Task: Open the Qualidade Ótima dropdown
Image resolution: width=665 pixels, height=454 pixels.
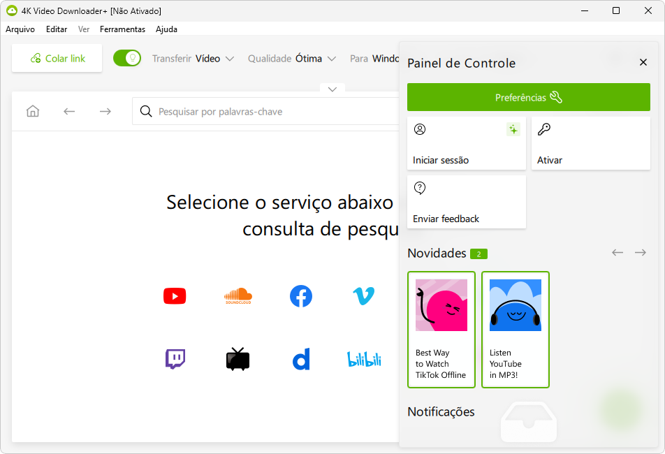Action: click(x=292, y=59)
